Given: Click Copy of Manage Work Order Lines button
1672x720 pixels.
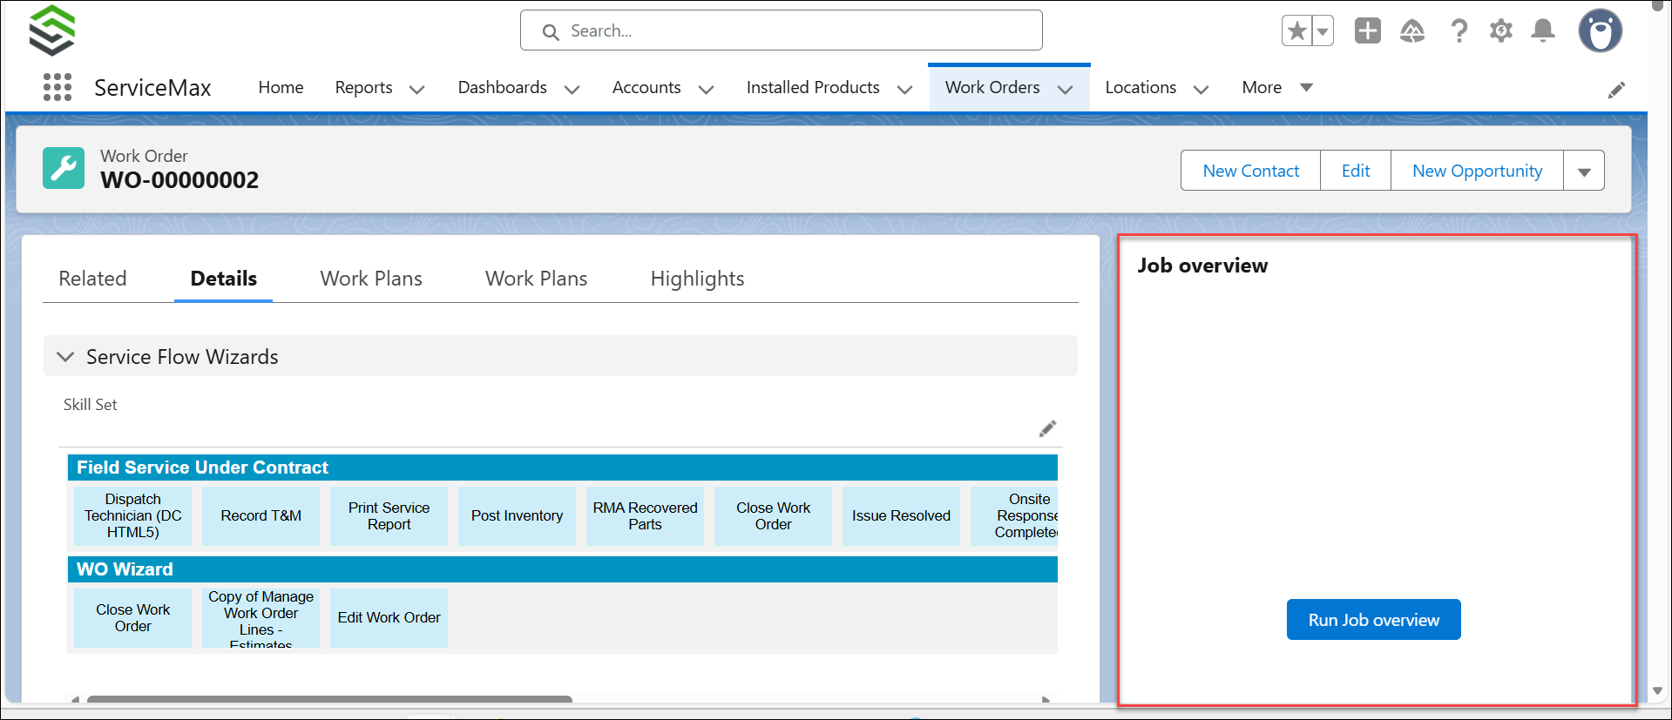Looking at the screenshot, I should 261,618.
